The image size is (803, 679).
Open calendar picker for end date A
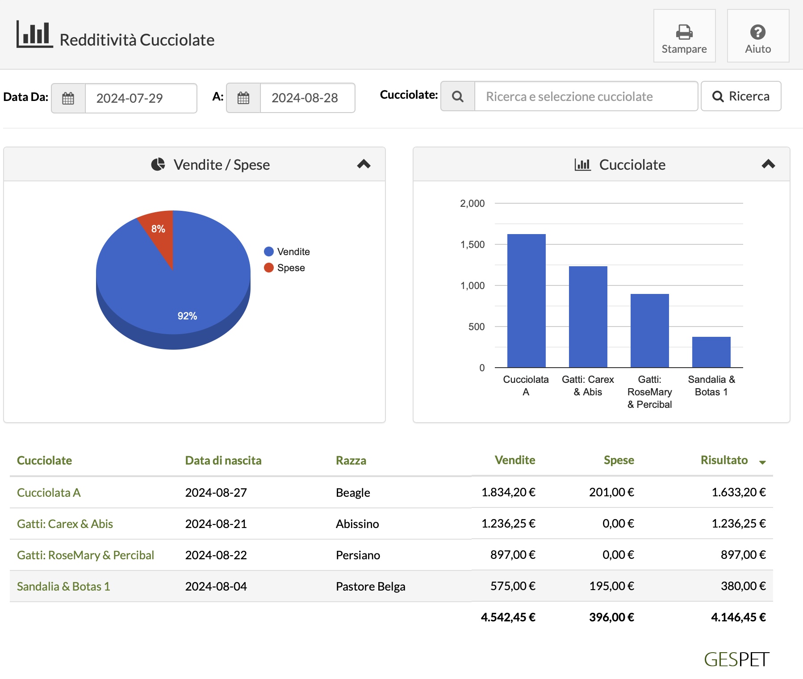(243, 98)
